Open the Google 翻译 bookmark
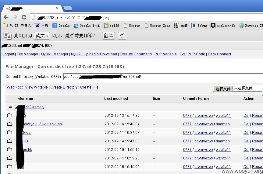This screenshot has width=263, height=174. [x=87, y=26]
